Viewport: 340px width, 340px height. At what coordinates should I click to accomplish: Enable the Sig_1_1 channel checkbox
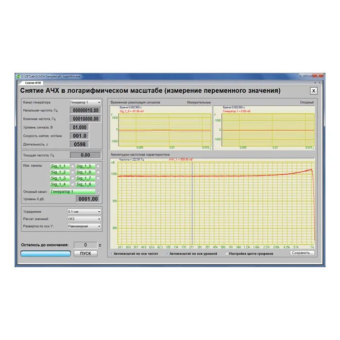tap(73, 166)
